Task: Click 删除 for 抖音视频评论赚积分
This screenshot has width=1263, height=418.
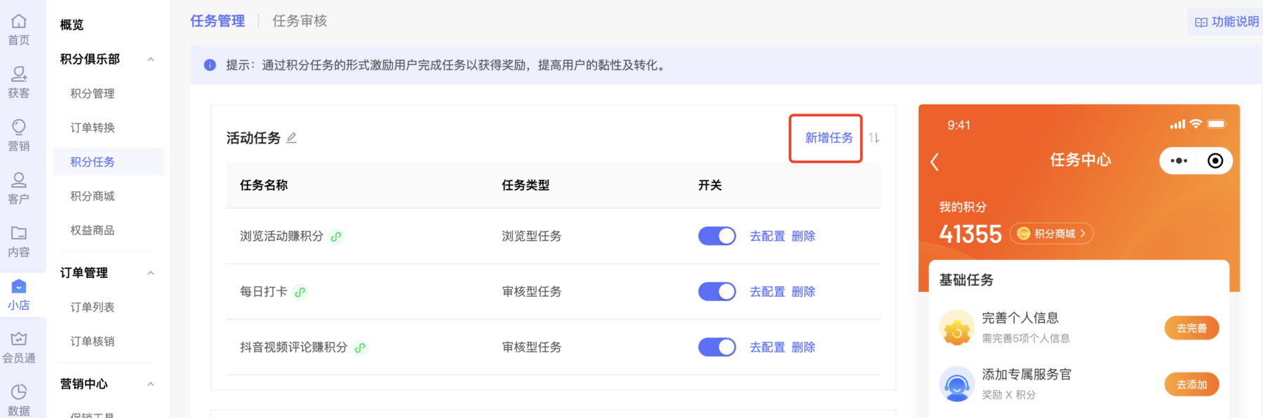Action: [803, 347]
